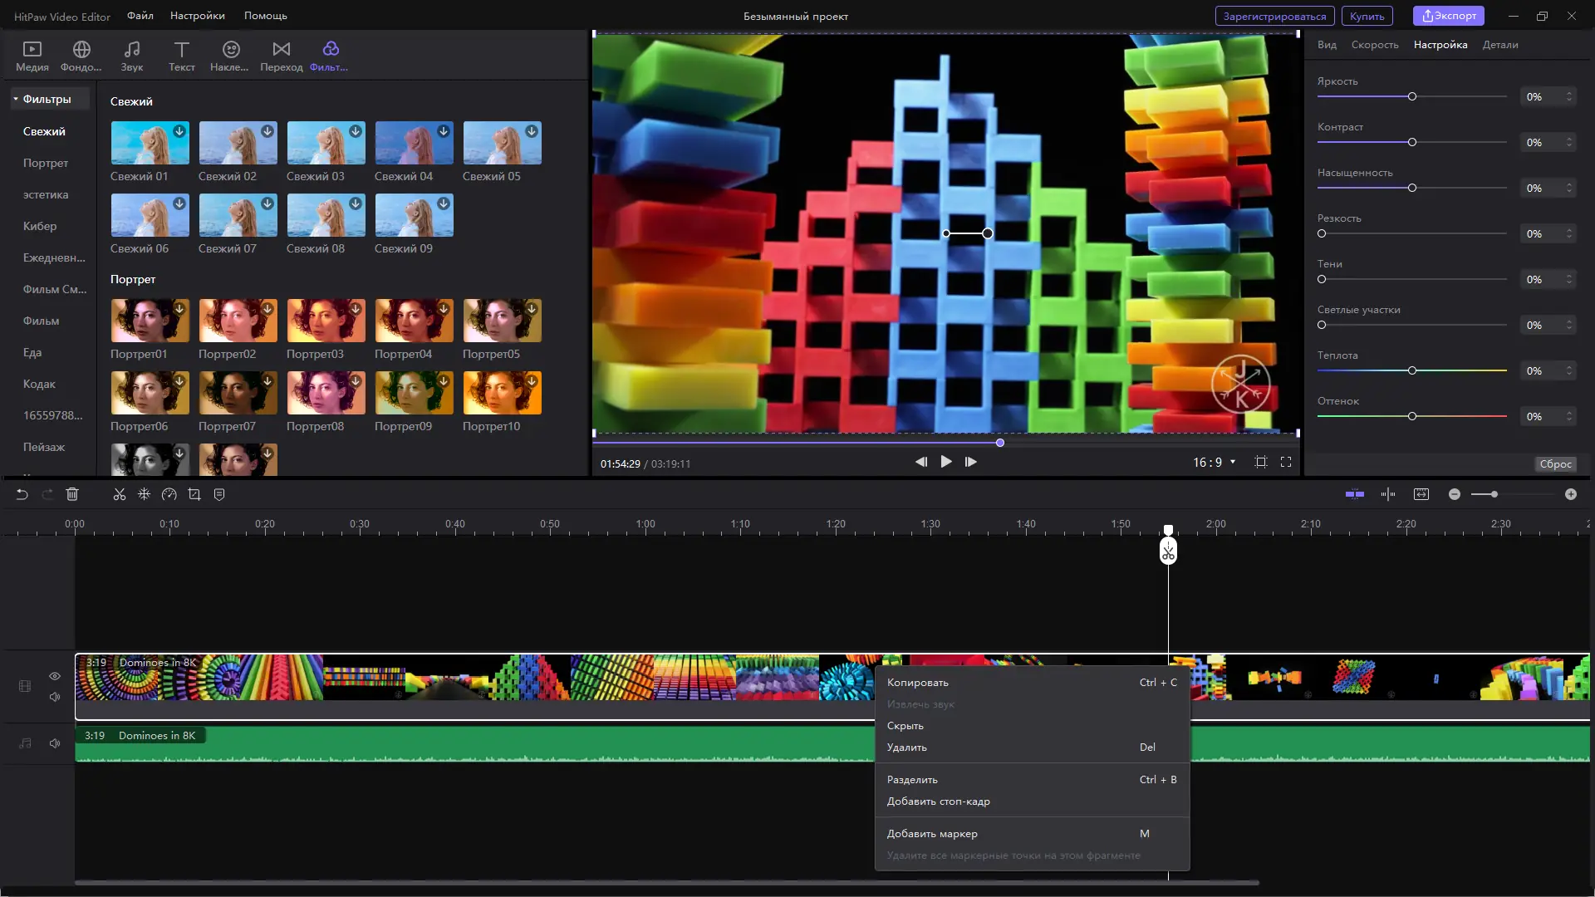Select the crop tool icon
The height and width of the screenshot is (897, 1595).
194,494
